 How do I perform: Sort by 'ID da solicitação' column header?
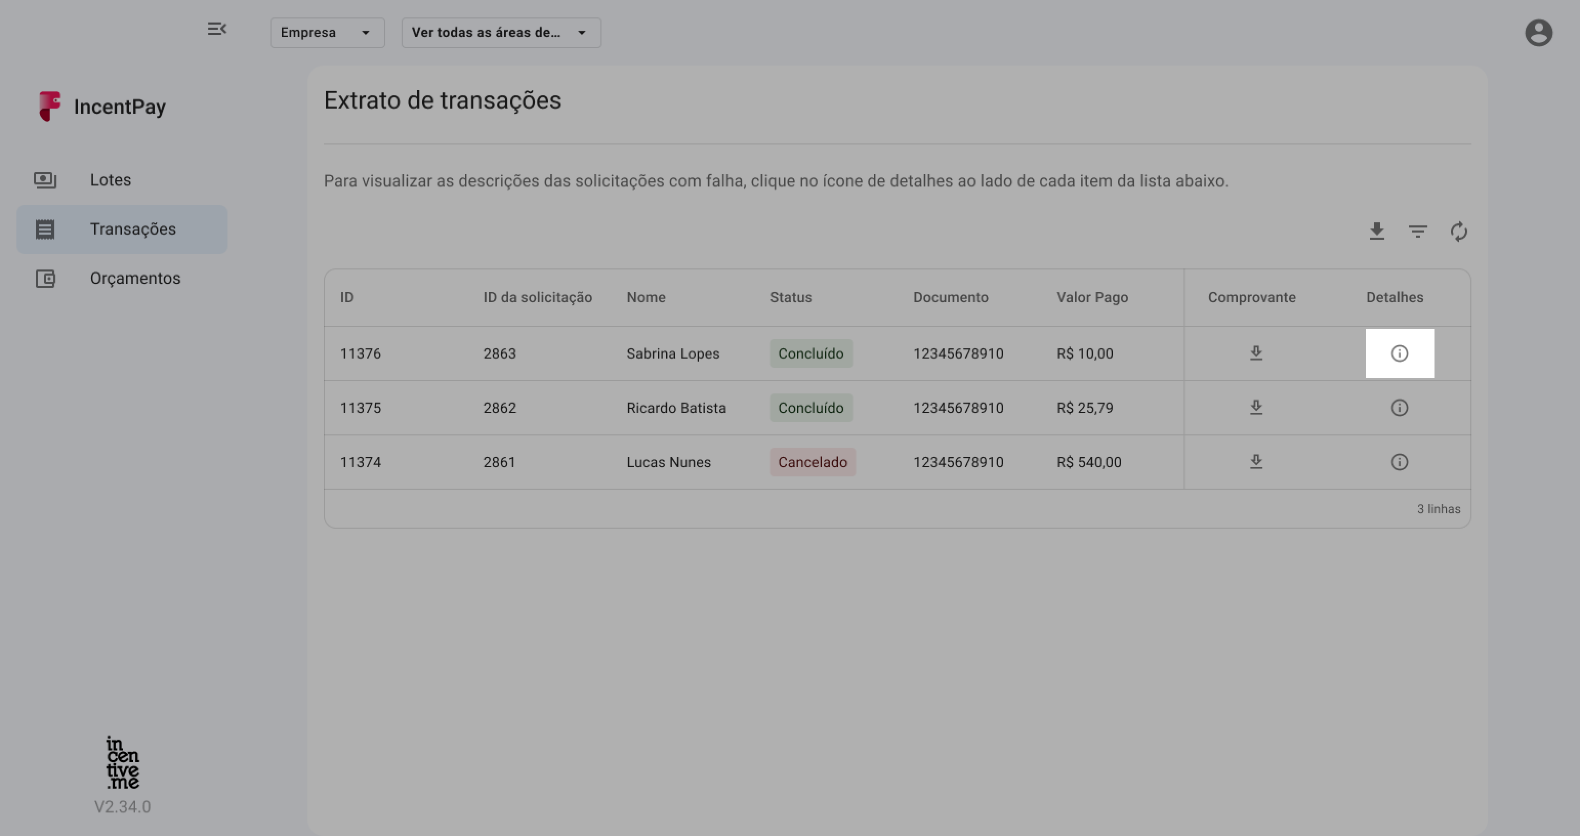pyautogui.click(x=537, y=298)
